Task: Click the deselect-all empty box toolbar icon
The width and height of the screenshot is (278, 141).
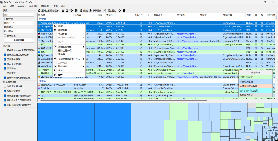Action: 67,11
